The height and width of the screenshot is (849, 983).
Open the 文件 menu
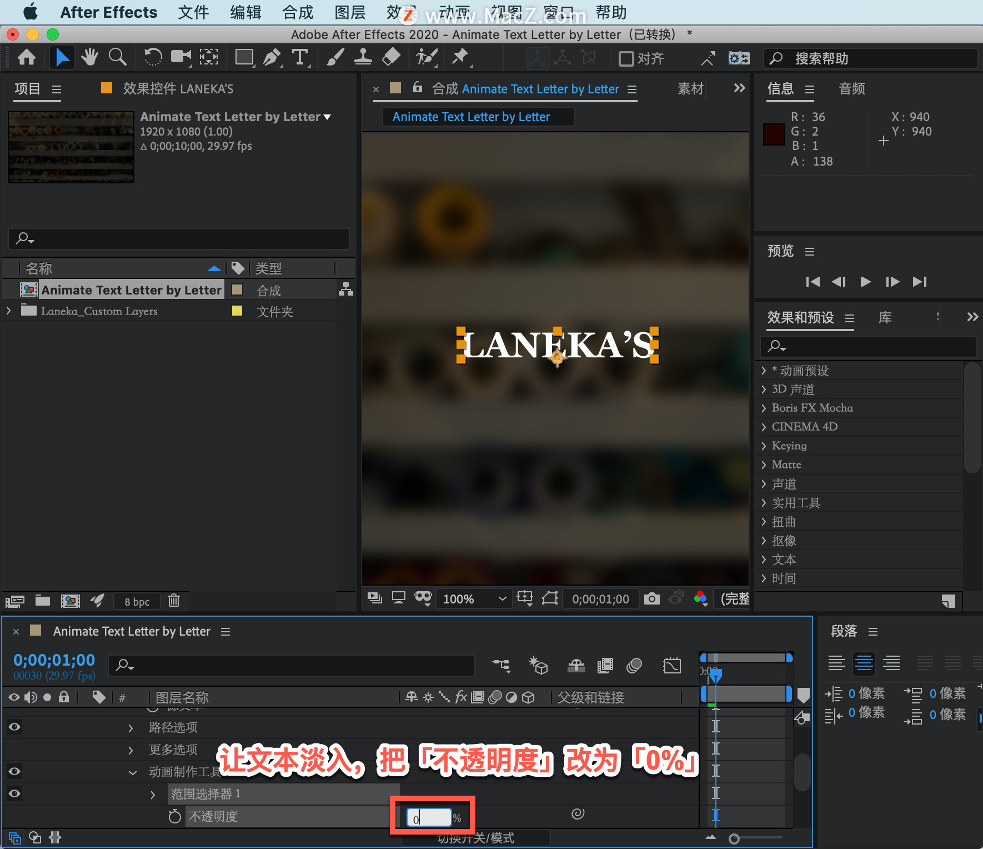(193, 12)
